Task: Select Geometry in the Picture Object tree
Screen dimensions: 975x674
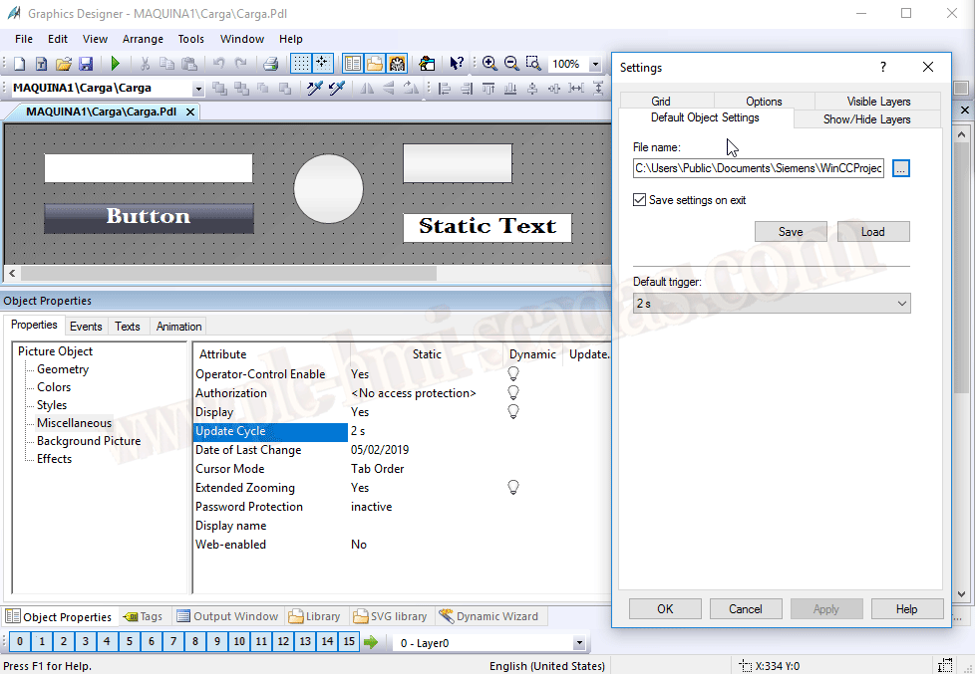Action: pos(63,369)
